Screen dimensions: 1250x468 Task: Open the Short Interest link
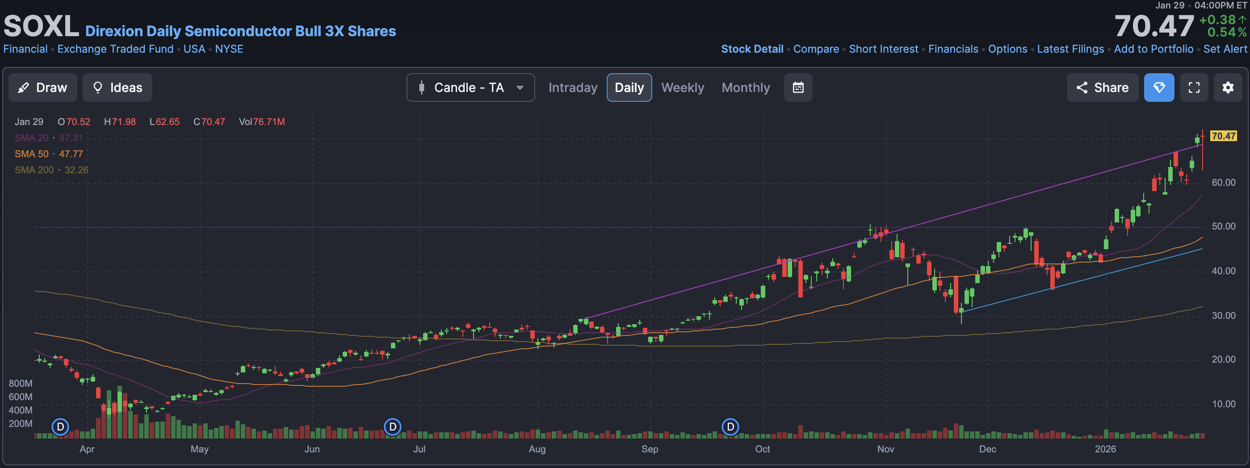883,49
